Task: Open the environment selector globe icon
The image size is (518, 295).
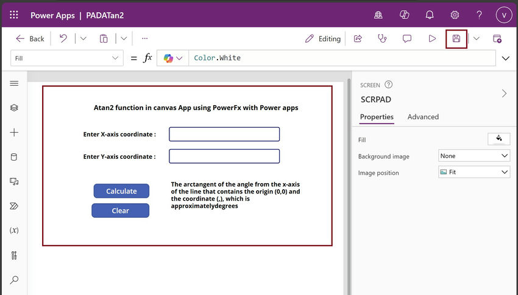Action: [x=378, y=15]
